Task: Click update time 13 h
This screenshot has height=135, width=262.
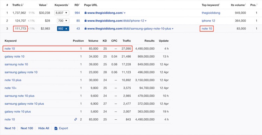Action: coord(166,57)
